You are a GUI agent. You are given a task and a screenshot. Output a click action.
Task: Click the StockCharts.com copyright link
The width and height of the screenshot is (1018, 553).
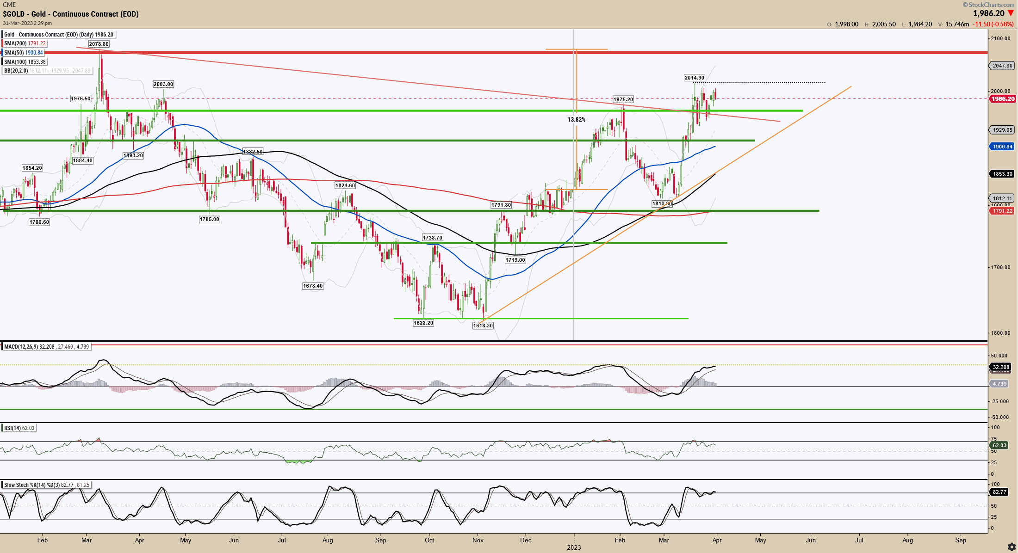pyautogui.click(x=989, y=5)
